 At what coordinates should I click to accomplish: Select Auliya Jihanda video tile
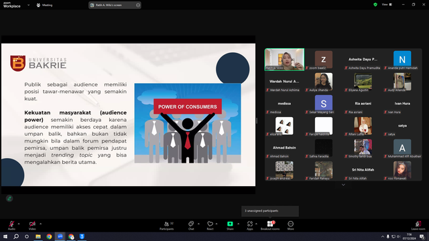(x=324, y=82)
